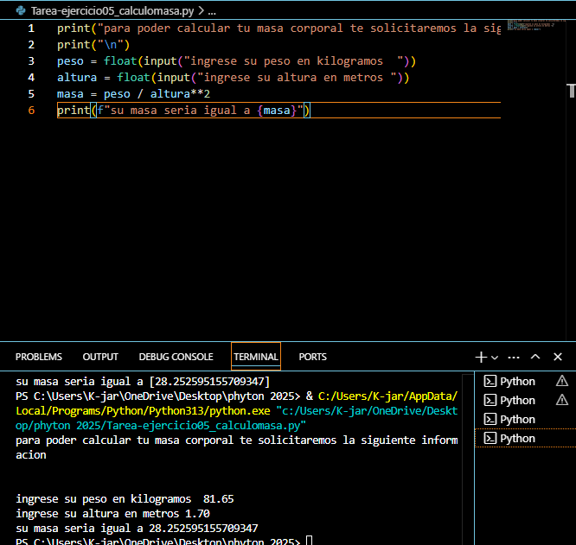The height and width of the screenshot is (545, 576).
Task: Click the 'para poder calcular' code line
Action: [278, 29]
